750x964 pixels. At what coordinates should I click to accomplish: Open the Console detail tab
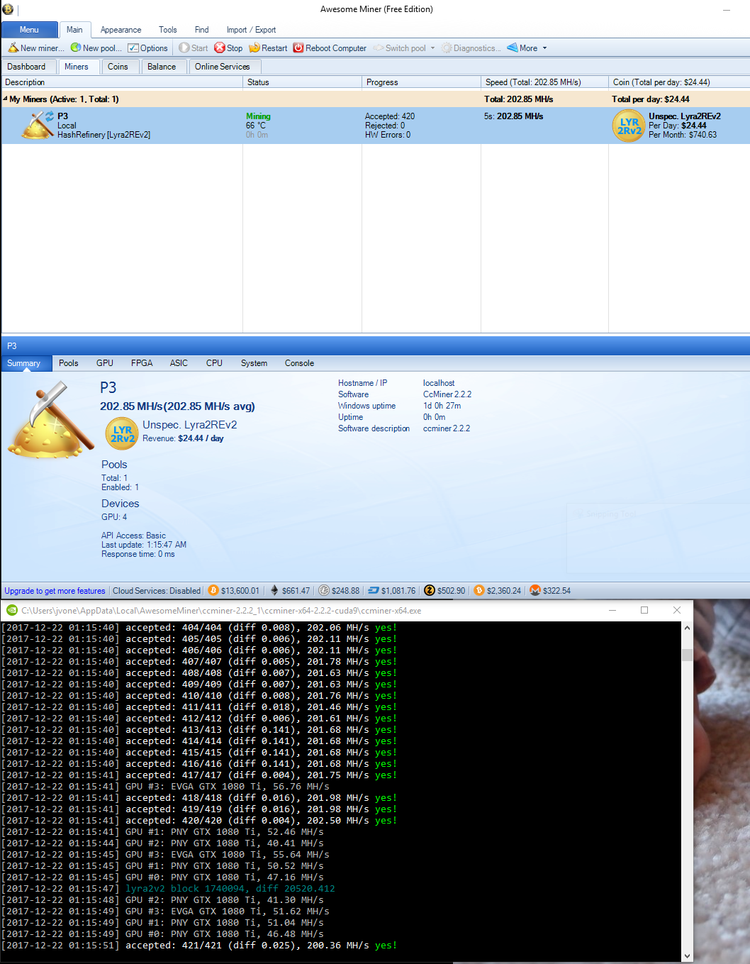coord(299,363)
